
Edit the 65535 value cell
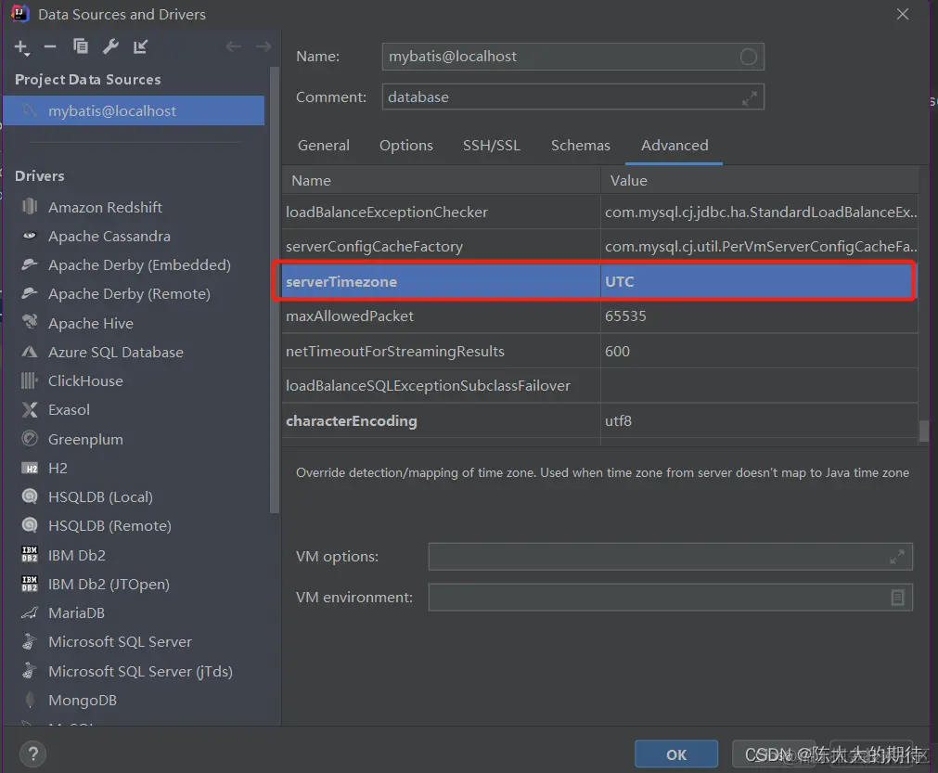tap(759, 316)
